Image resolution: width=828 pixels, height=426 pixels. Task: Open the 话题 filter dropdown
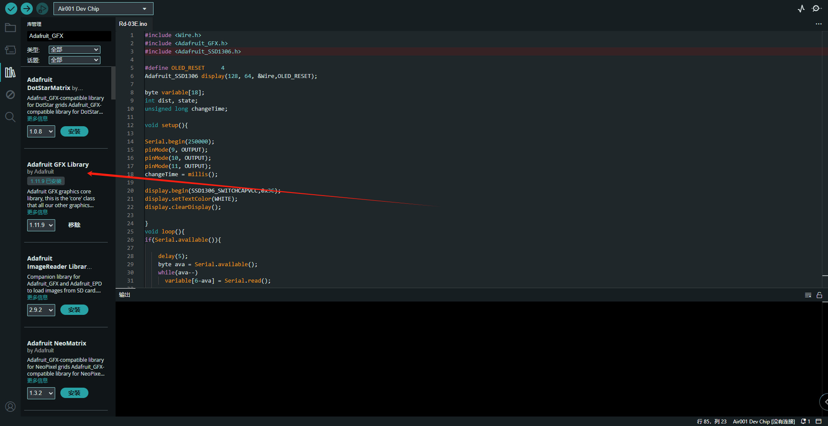[75, 60]
